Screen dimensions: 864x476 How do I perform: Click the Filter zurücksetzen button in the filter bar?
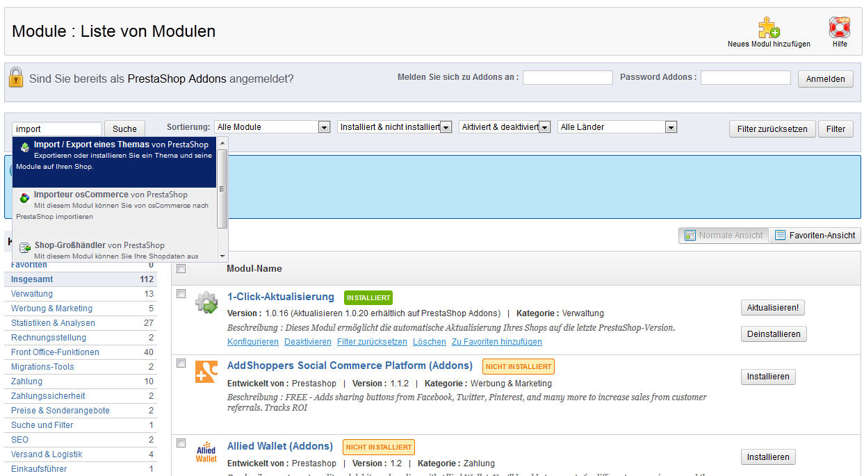772,129
